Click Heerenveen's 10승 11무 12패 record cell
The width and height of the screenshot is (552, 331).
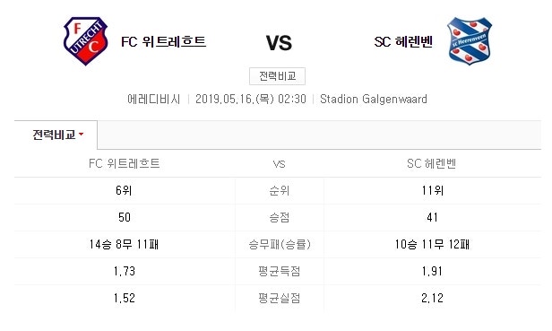[x=432, y=244]
